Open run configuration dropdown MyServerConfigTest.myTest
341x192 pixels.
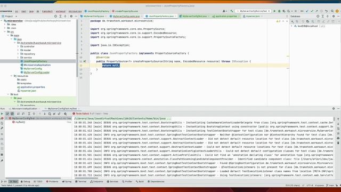pos(253,11)
